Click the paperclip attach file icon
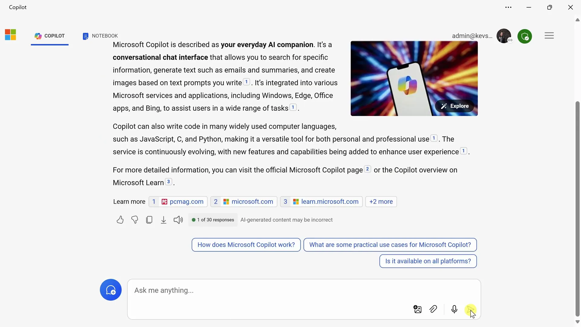 coord(433,309)
